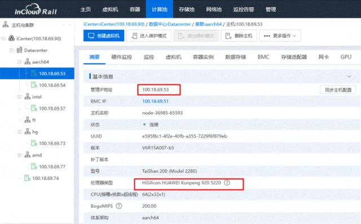Click the host icon for 100.18.69.73
The height and width of the screenshot is (224, 361).
pos(34,144)
